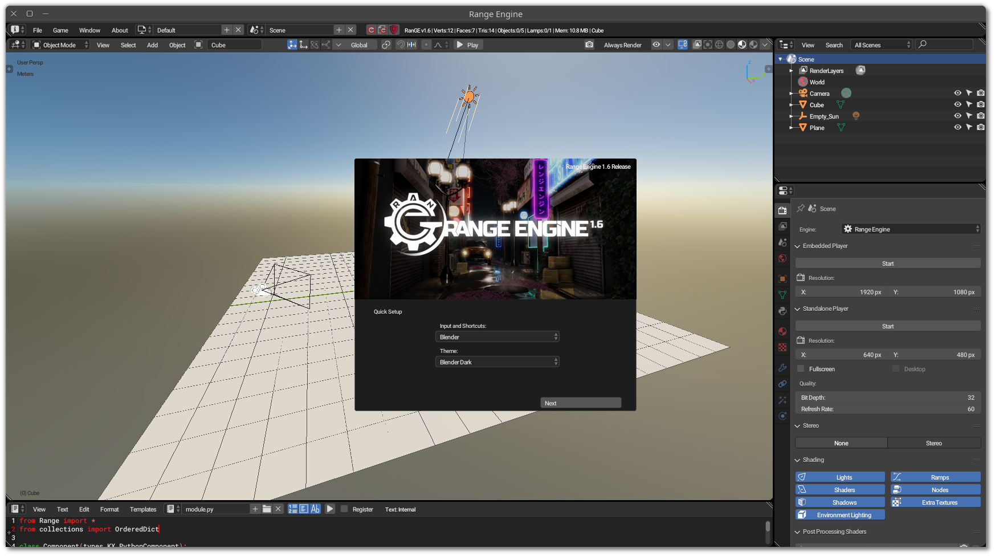Open the text editor Templates menu
Image resolution: width=995 pixels, height=556 pixels.
click(x=143, y=509)
